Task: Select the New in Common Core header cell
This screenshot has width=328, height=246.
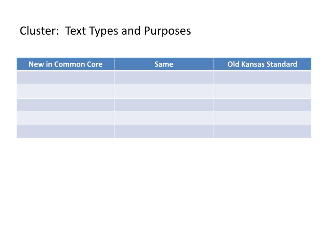Action: [66, 64]
